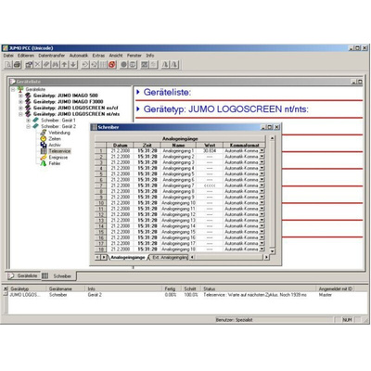Screen dimensions: 371x371
Task: Expand the JUMO IMAGO F3000 node
Action: click(20, 102)
